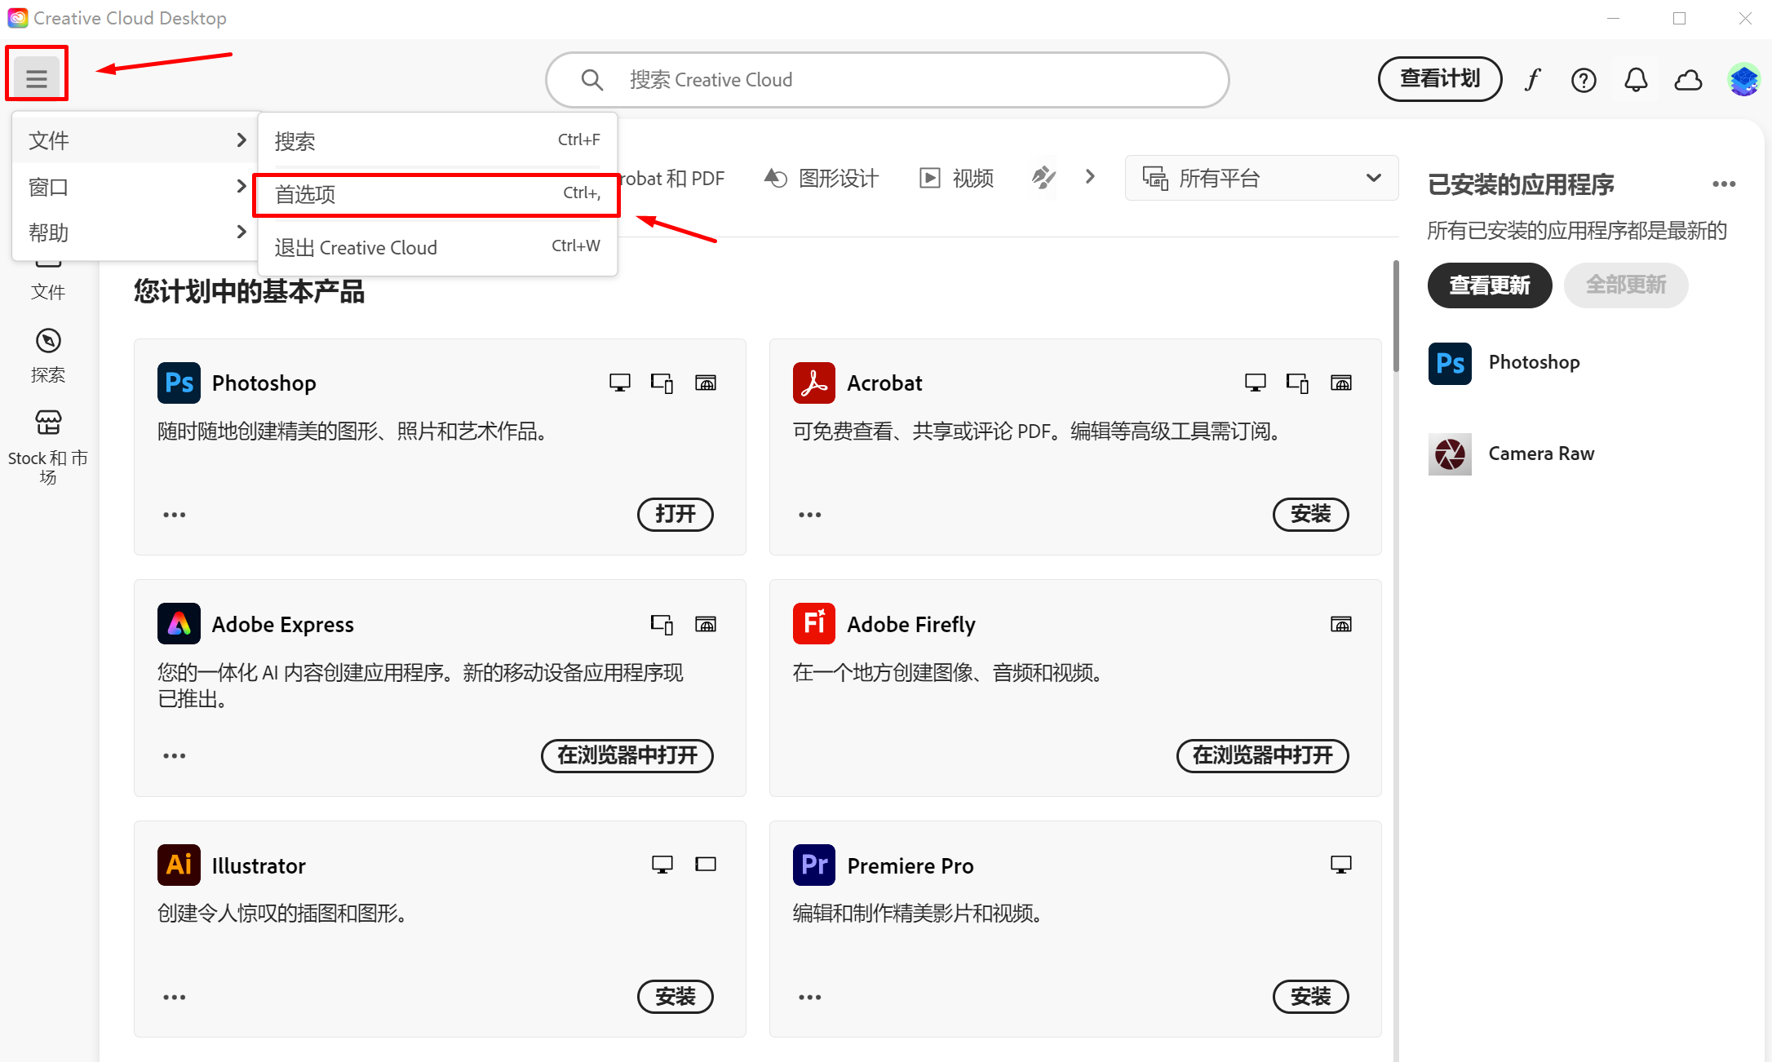Click the Adobe Express app icon
Image resolution: width=1772 pixels, height=1062 pixels.
pyautogui.click(x=179, y=624)
